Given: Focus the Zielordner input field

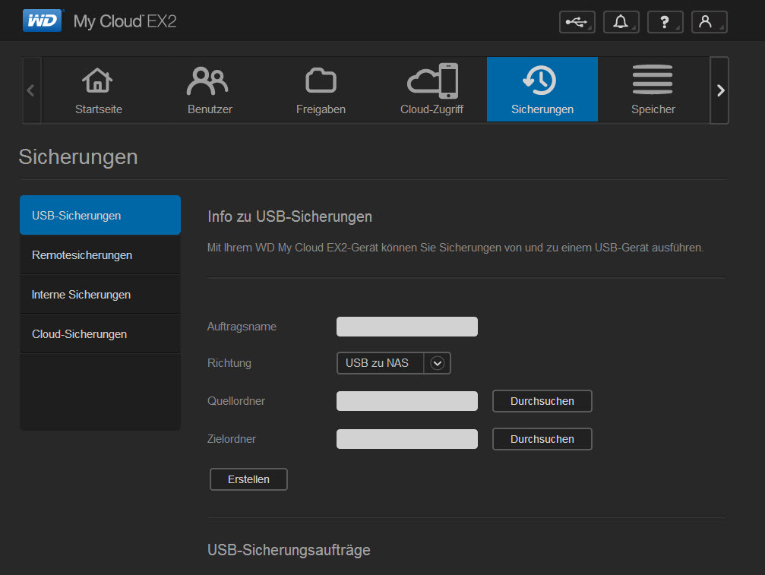Looking at the screenshot, I should coord(407,439).
